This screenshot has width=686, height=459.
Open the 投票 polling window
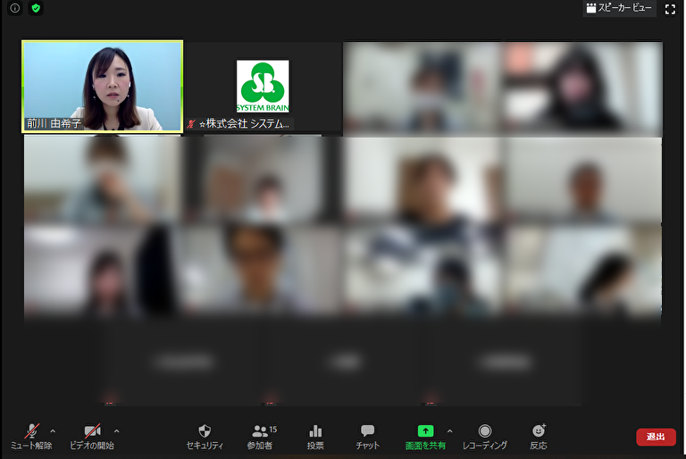coord(315,436)
